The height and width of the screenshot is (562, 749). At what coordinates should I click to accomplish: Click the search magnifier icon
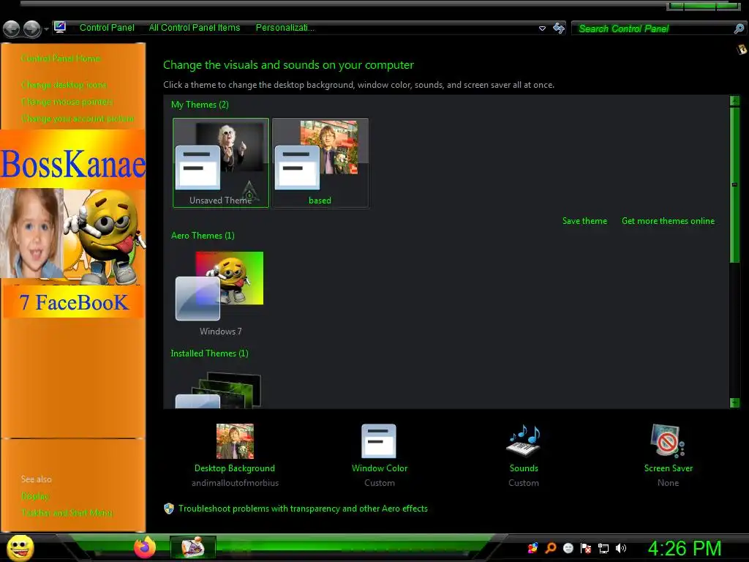739,29
